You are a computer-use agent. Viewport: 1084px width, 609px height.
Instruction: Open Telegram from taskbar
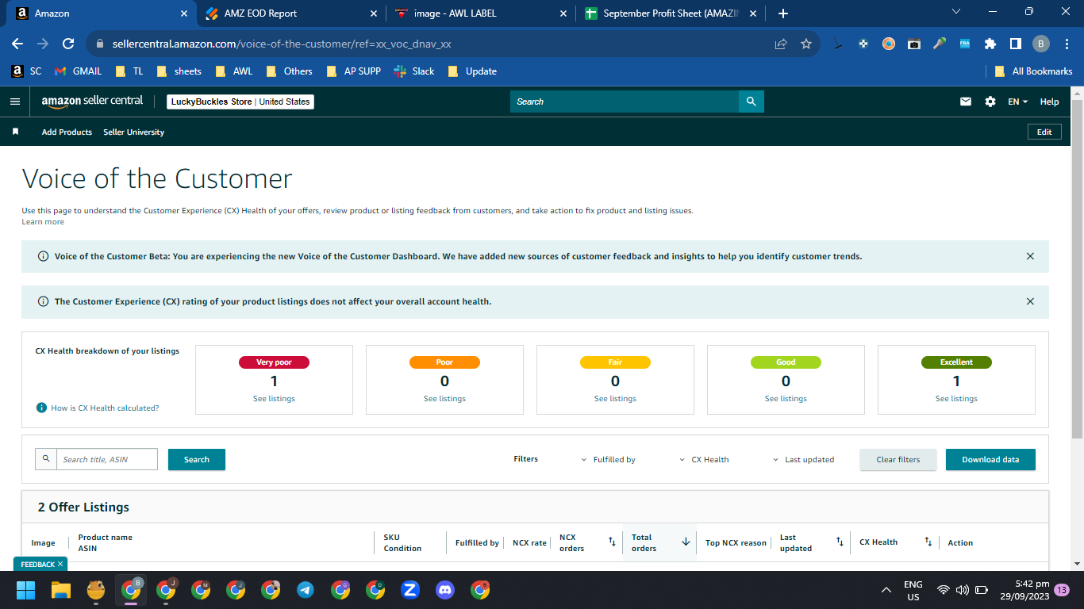(306, 590)
